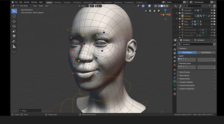The width and height of the screenshot is (224, 124).
Task: Select the Annotate tool
Action: [14, 41]
